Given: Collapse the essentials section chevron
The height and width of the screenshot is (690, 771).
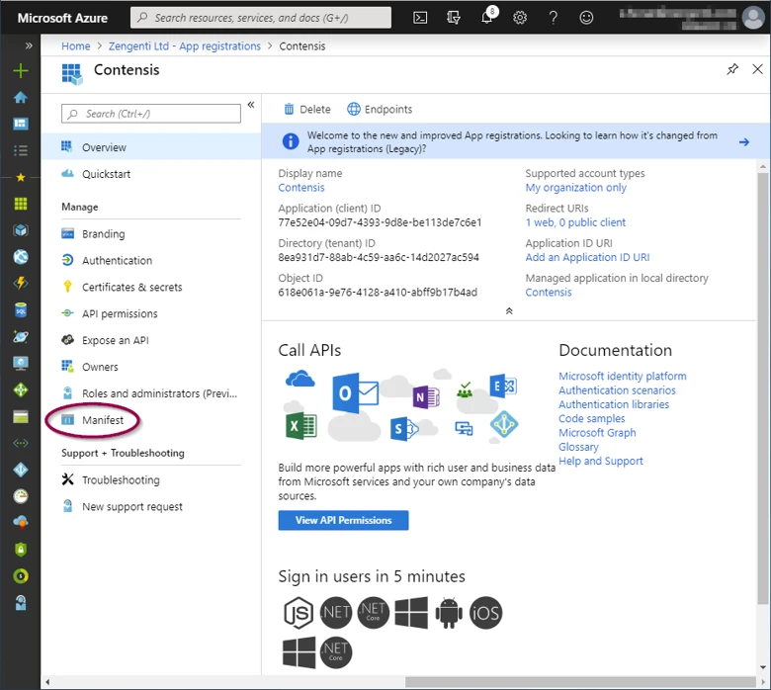Looking at the screenshot, I should (509, 310).
